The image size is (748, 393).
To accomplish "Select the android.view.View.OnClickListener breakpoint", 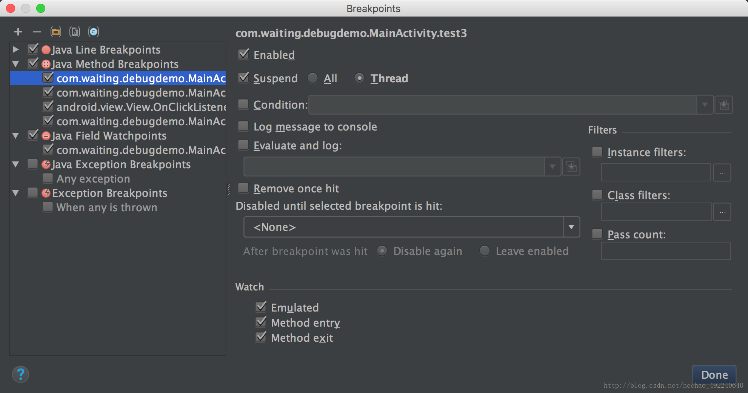I will click(x=140, y=107).
